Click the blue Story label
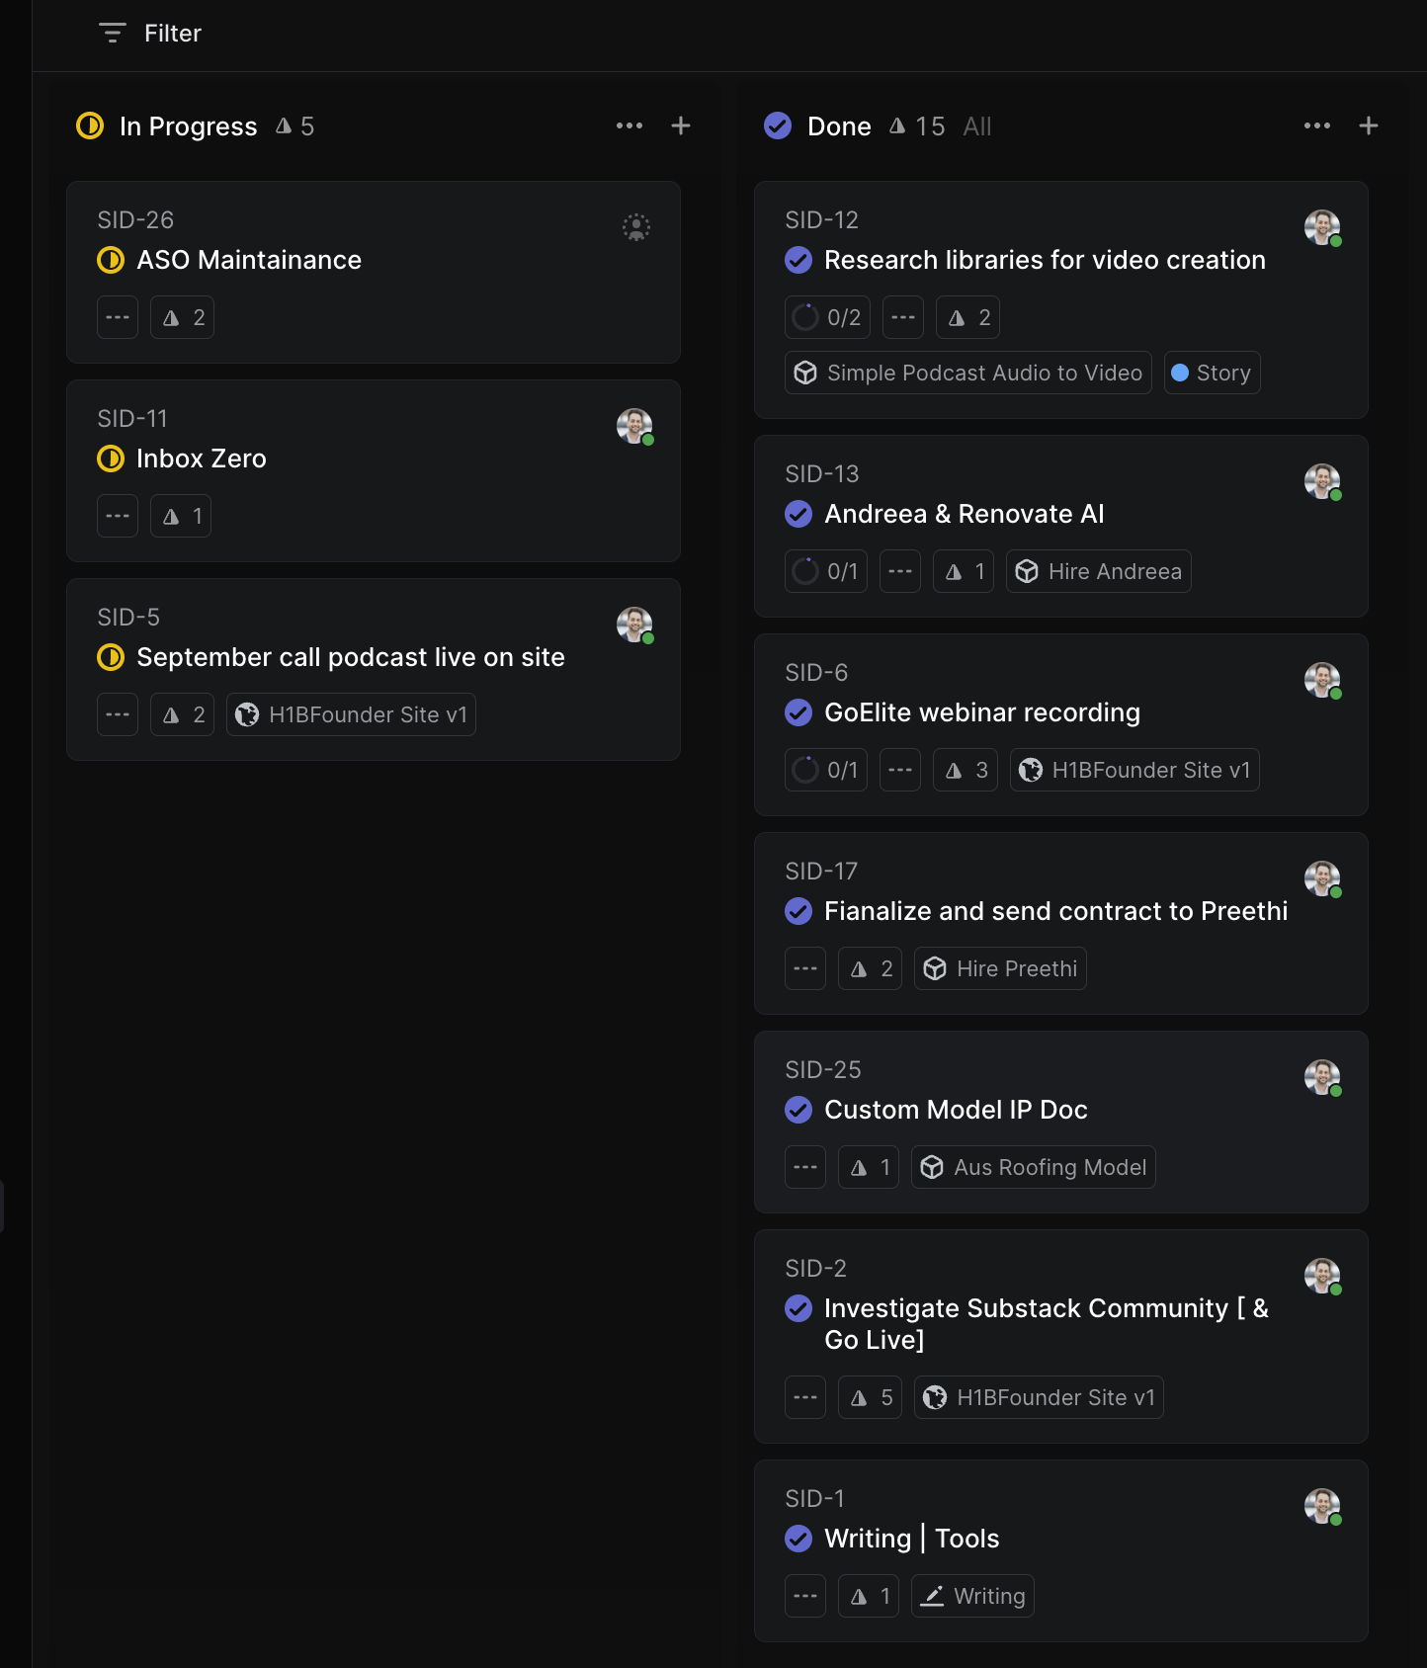1427x1668 pixels. 1213,373
